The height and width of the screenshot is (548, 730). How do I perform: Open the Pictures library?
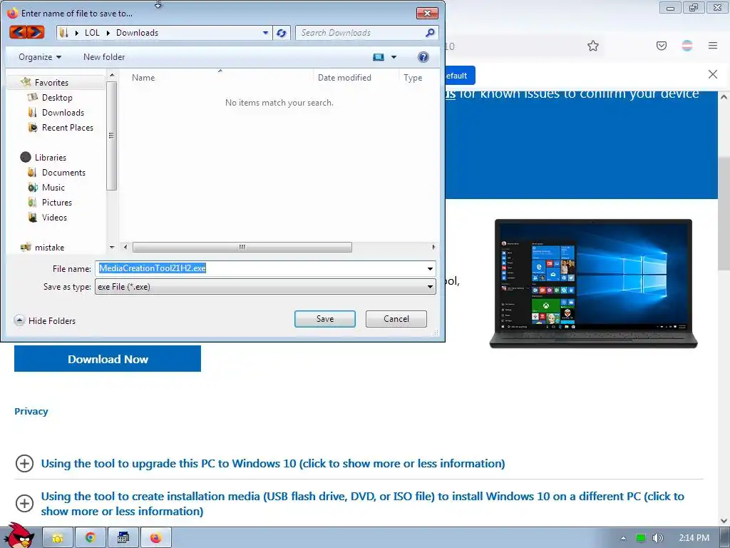[57, 202]
